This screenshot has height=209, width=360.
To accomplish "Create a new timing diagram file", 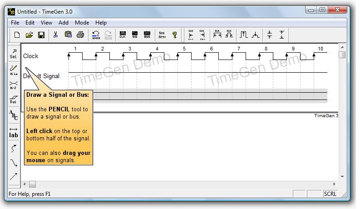I will (17, 35).
